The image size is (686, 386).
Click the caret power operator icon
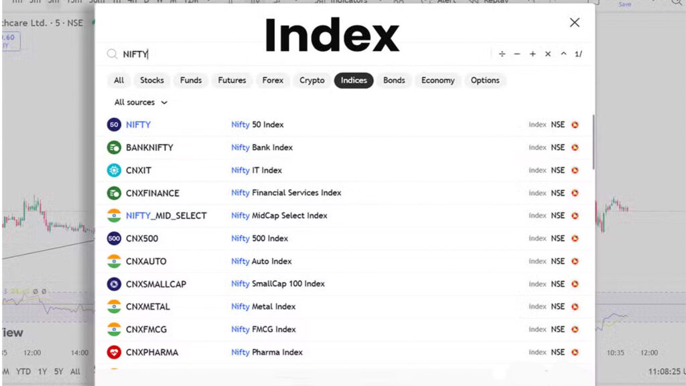(563, 54)
